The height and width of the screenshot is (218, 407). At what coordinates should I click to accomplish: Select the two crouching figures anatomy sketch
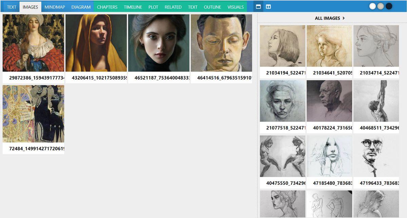(283, 156)
